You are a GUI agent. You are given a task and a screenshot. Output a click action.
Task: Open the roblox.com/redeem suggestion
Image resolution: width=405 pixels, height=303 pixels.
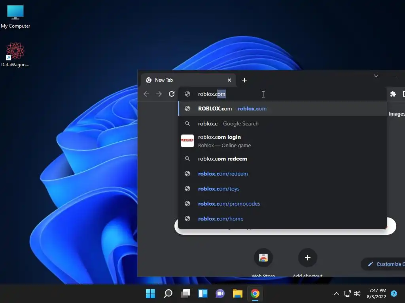click(x=282, y=174)
